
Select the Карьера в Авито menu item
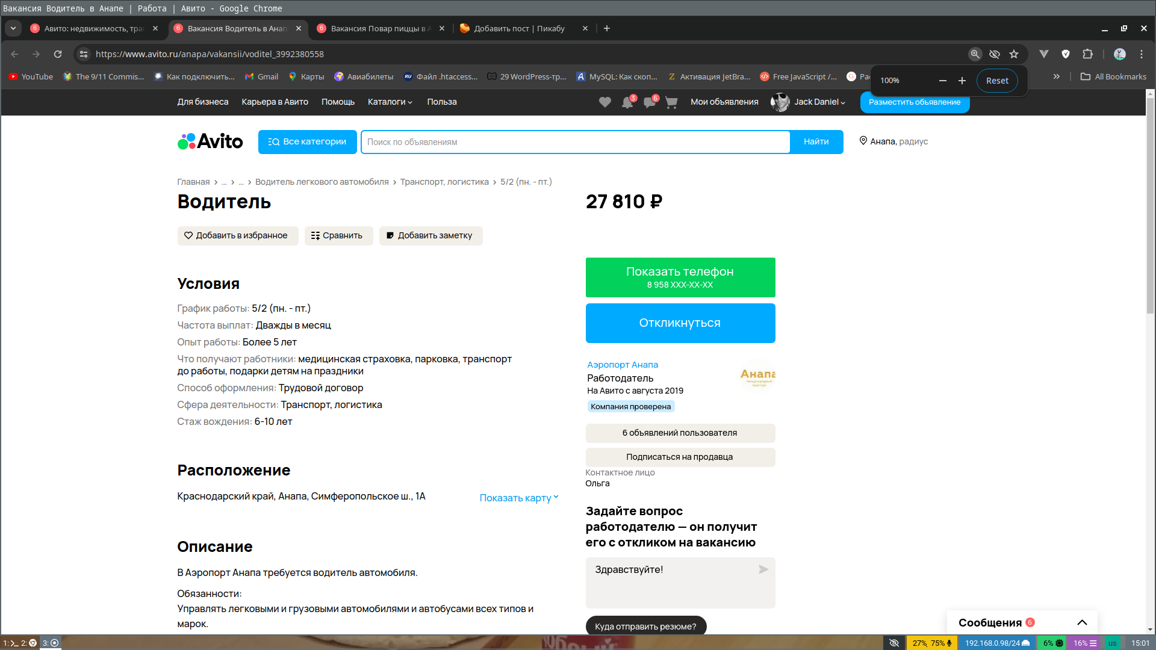coord(275,102)
